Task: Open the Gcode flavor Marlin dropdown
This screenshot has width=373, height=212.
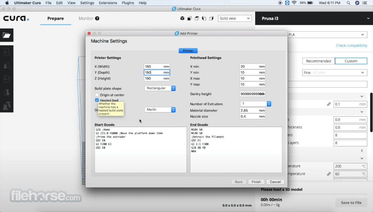Action: (x=160, y=110)
